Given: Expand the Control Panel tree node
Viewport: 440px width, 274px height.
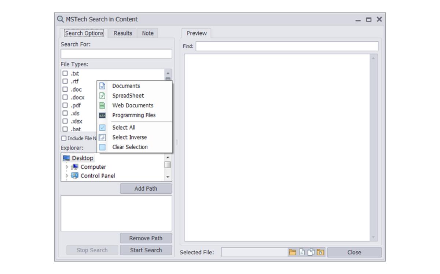Looking at the screenshot, I should [x=67, y=176].
